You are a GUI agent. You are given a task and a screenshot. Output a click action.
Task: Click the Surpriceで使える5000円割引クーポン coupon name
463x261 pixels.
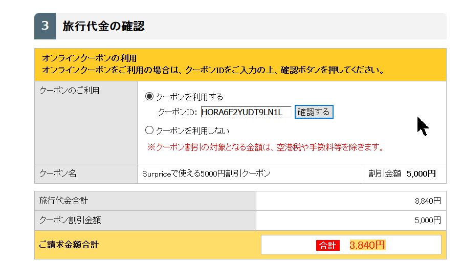point(206,173)
